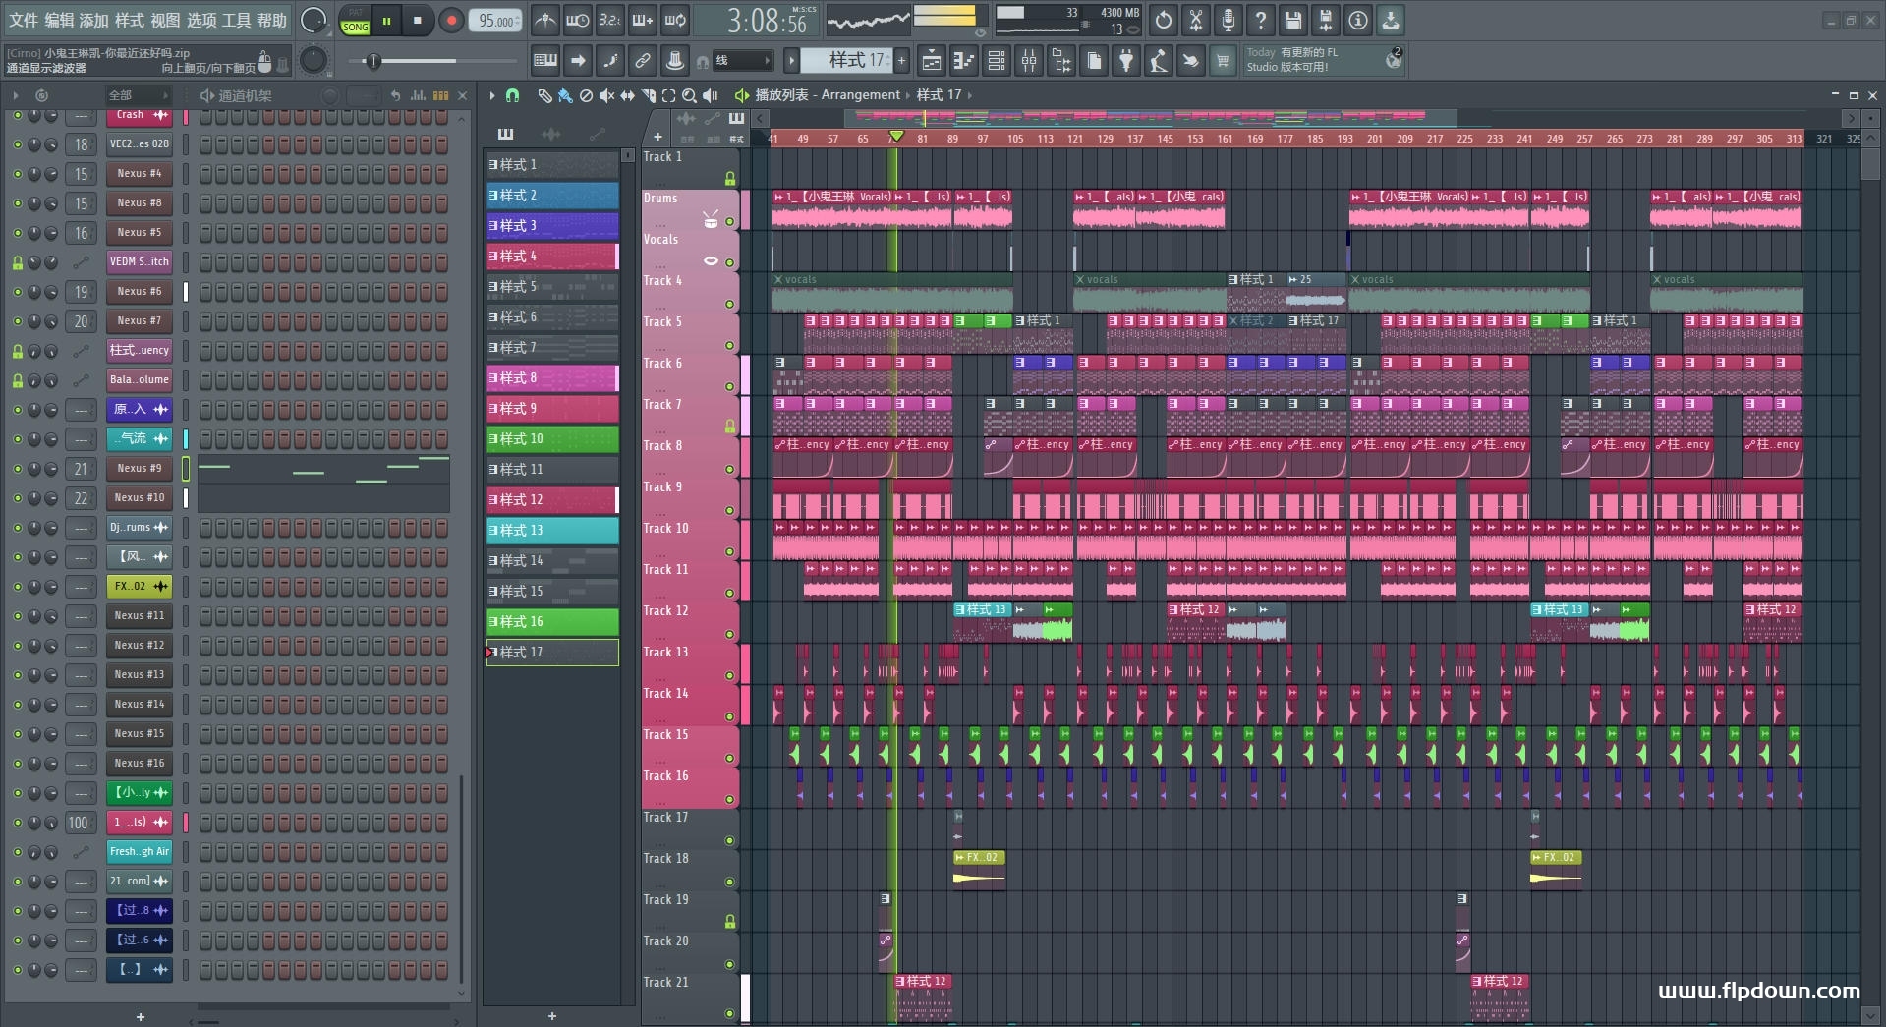Viewport: 1886px width, 1027px height.
Task: Open the 工具 menu
Action: (x=236, y=20)
